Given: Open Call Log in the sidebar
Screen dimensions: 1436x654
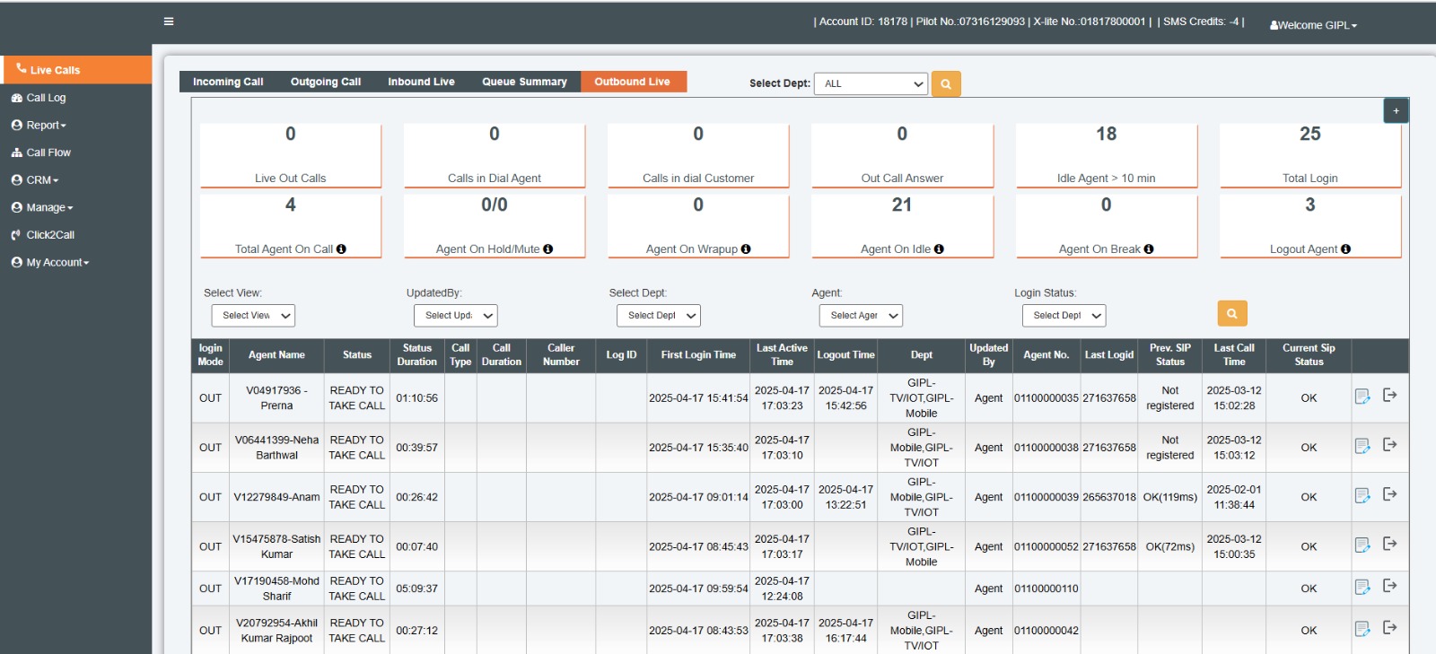Looking at the screenshot, I should coord(46,98).
